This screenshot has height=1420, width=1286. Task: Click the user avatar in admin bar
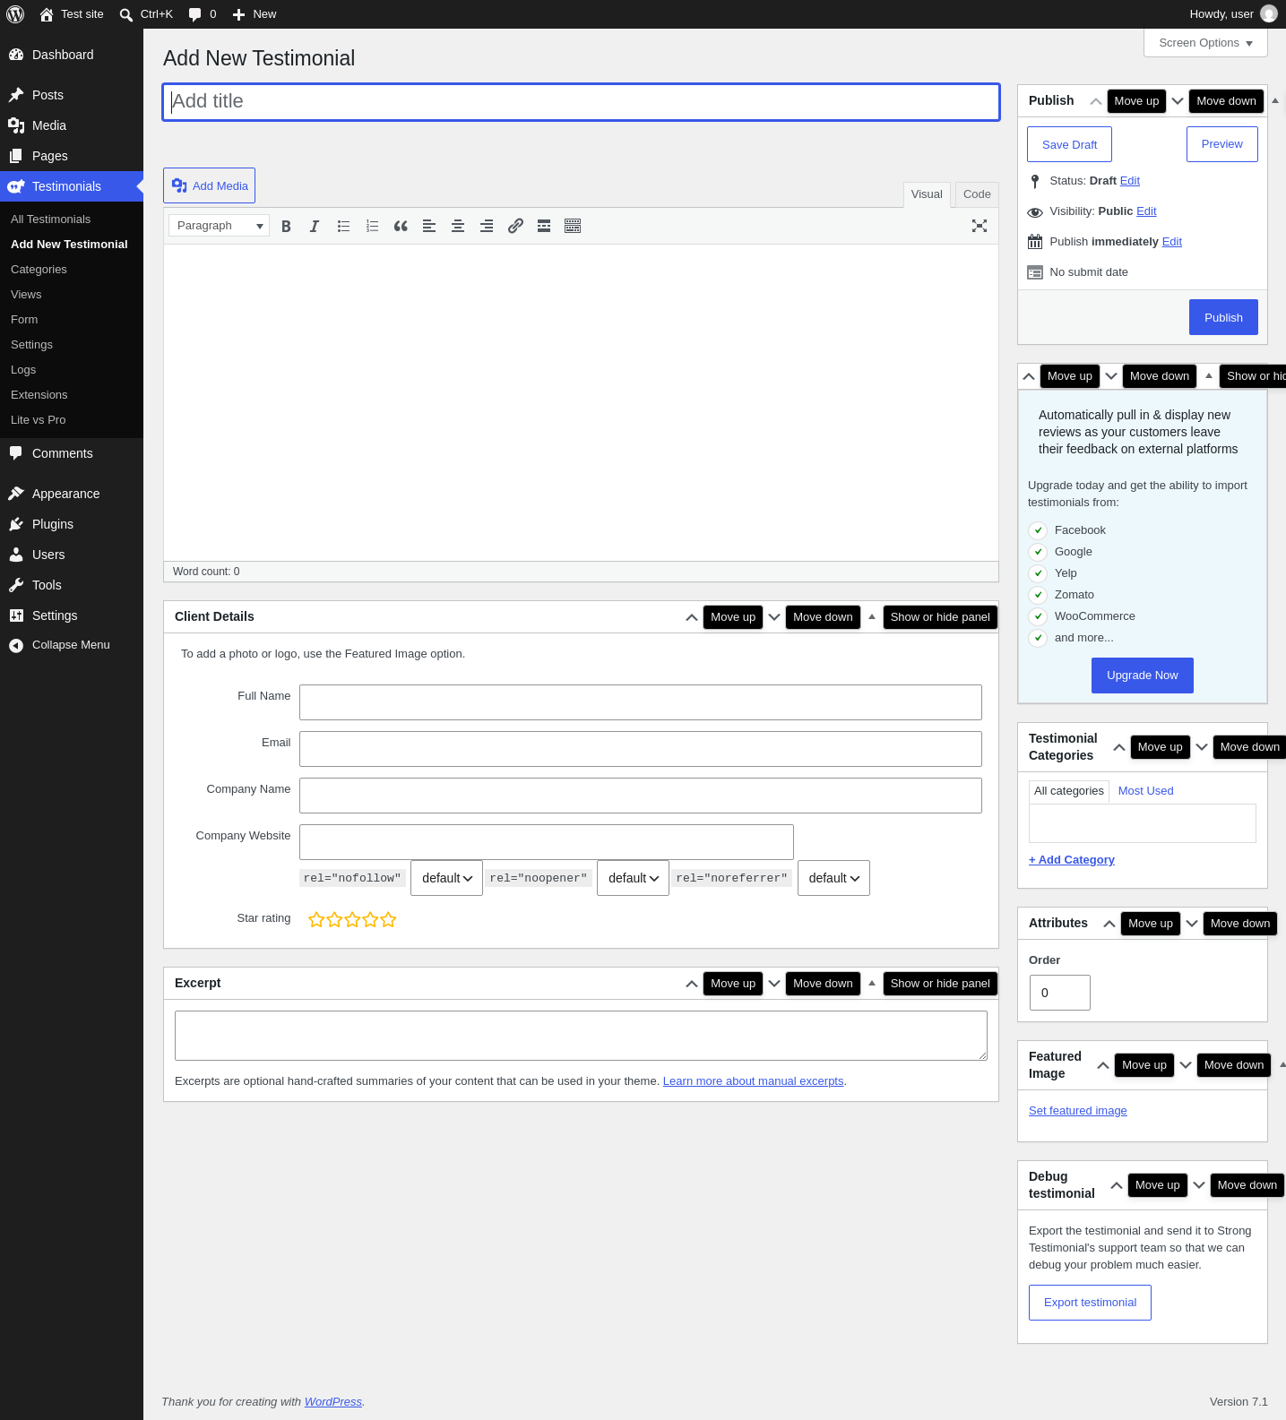[1269, 13]
